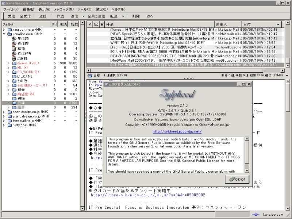Click the 受信 toolbar button
The height and width of the screenshot is (219, 292).
[11, 16]
